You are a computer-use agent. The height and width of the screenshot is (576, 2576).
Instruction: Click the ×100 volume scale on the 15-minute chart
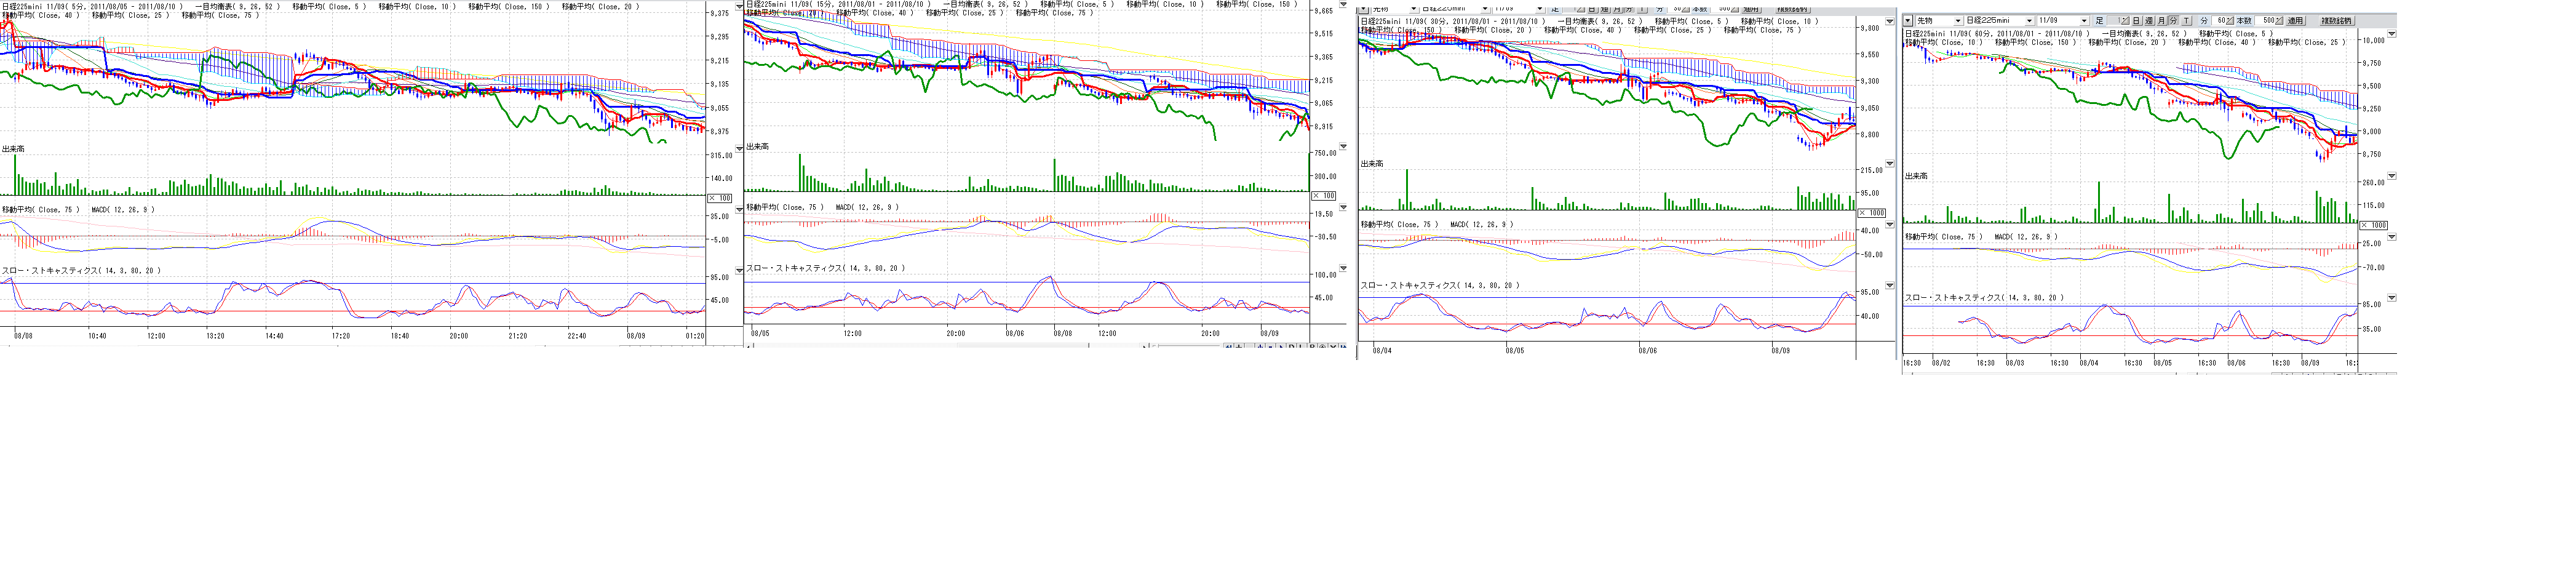click(x=1323, y=196)
